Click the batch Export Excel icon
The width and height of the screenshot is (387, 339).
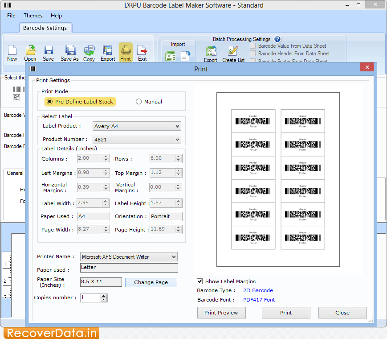pos(211,54)
